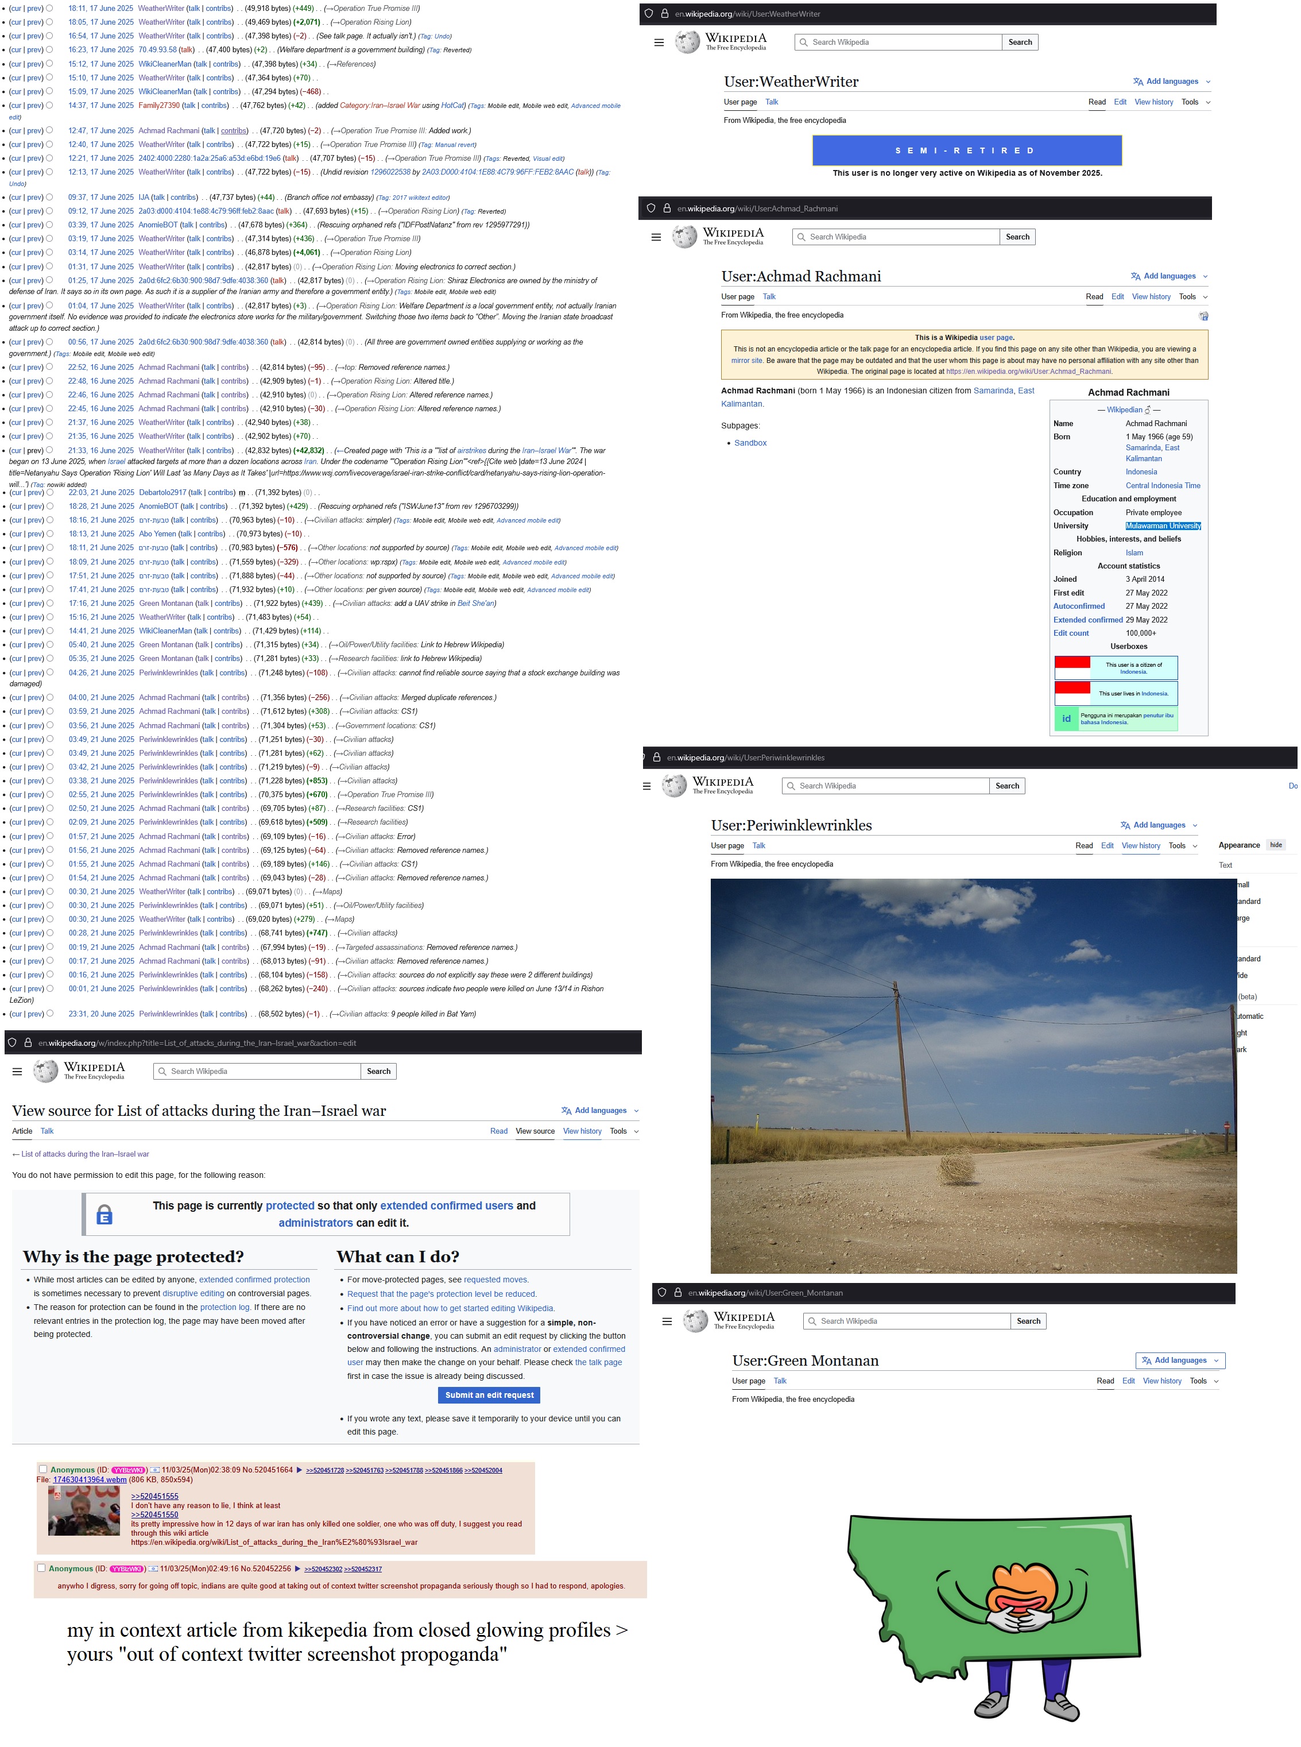The width and height of the screenshot is (1301, 1747).
Task: Open View history tab on Green Montanan page
Action: [x=1161, y=1381]
